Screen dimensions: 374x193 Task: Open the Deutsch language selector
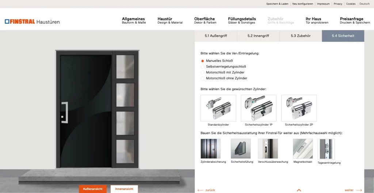click(x=365, y=4)
